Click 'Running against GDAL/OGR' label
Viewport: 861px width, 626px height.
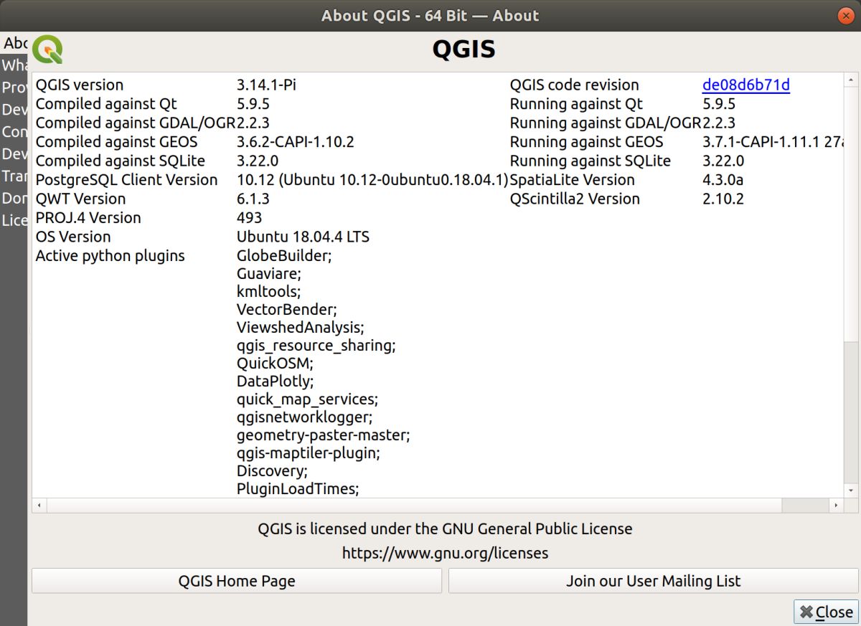pos(606,123)
